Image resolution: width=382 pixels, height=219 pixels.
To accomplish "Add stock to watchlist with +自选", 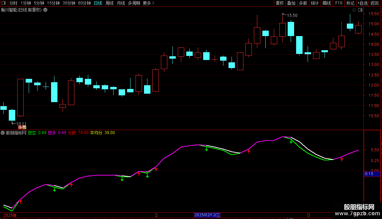I will click(362, 3).
